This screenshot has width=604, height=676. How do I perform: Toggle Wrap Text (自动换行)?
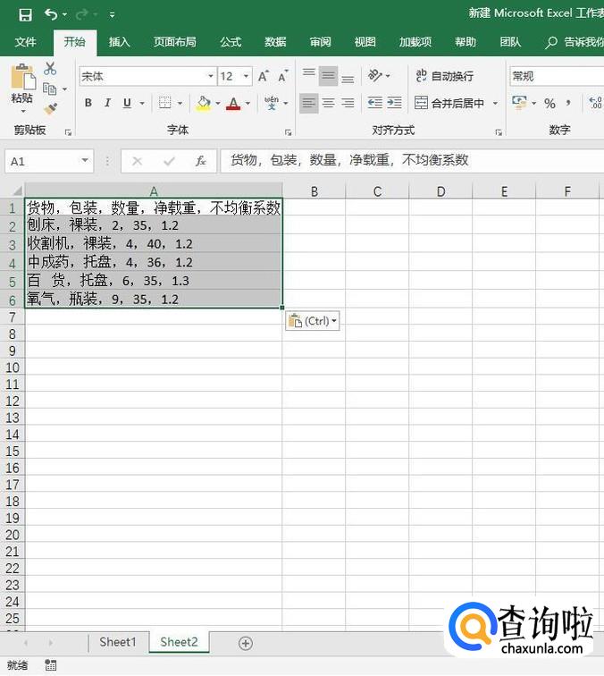point(445,77)
